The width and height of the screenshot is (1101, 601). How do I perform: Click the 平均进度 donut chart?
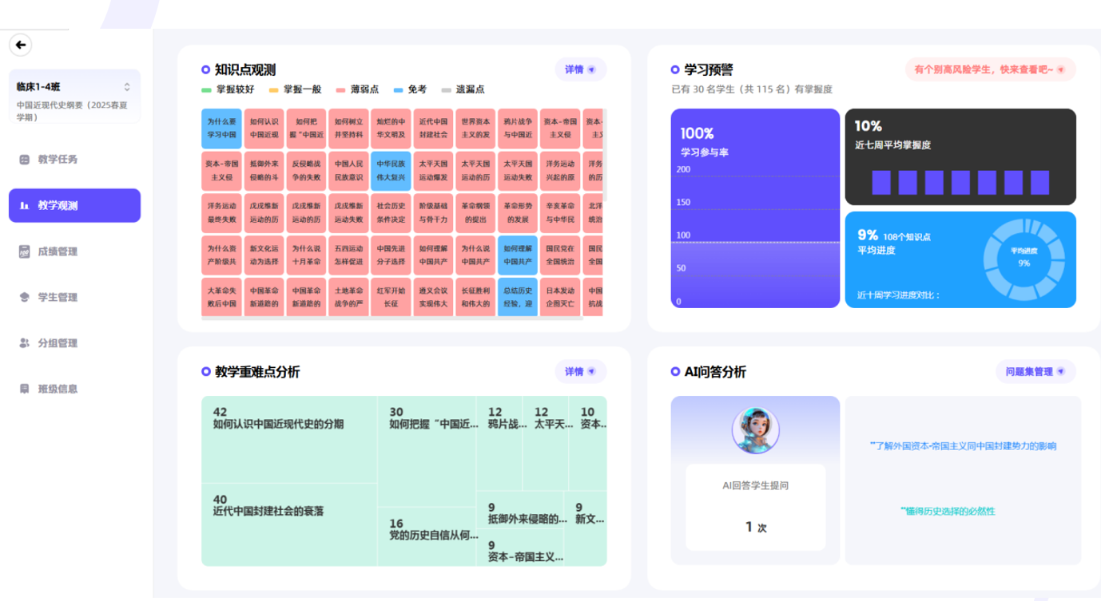pos(1023,258)
